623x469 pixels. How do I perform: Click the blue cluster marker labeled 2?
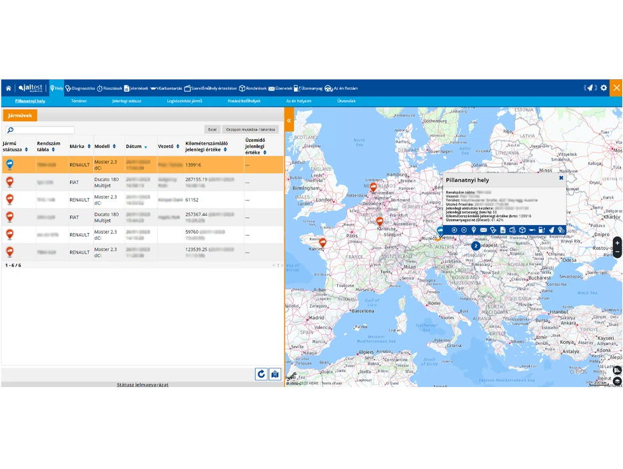point(475,246)
